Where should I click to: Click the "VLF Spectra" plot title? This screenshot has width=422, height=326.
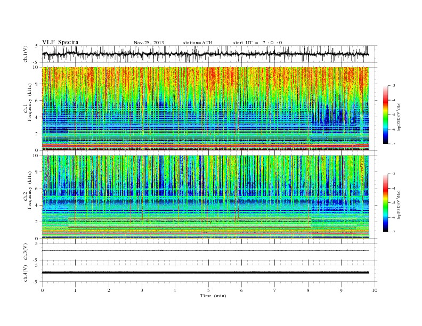tap(60, 42)
